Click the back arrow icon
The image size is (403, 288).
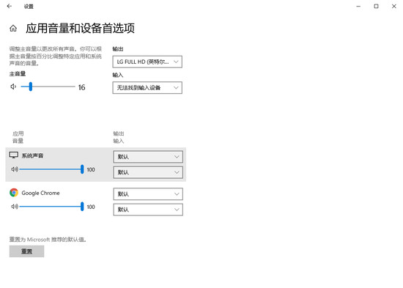(10, 6)
